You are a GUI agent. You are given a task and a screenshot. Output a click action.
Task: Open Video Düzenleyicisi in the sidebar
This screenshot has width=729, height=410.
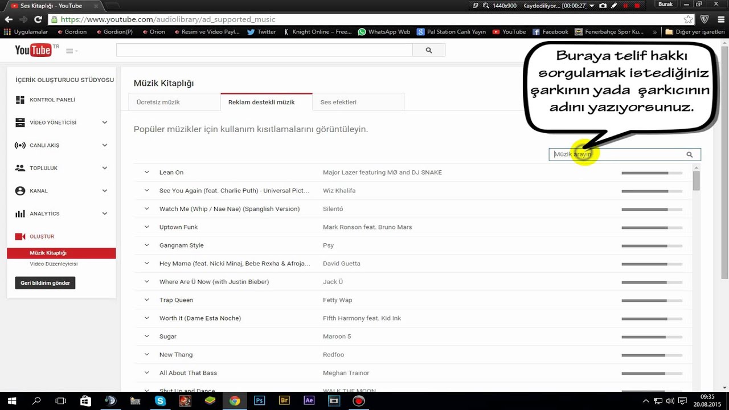[x=54, y=264]
